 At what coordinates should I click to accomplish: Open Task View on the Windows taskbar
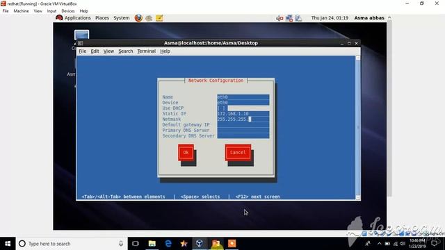pos(136,244)
